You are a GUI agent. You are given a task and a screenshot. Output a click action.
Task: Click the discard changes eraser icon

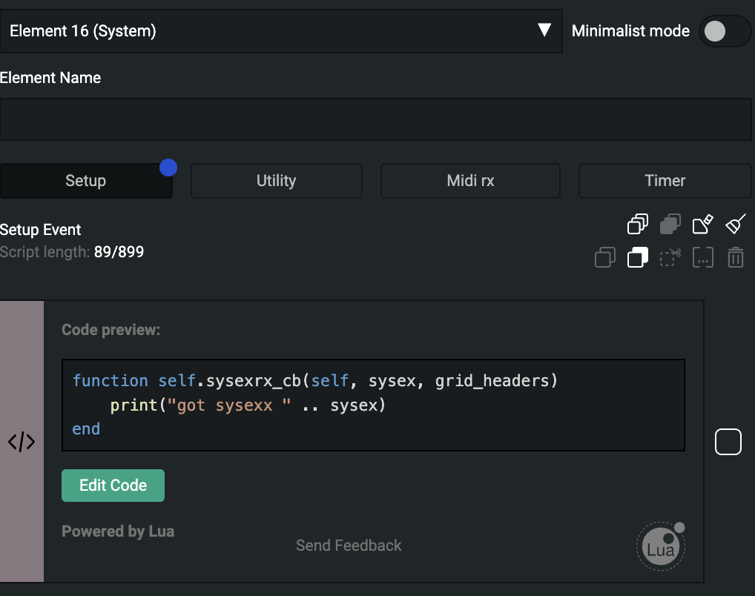tap(703, 223)
